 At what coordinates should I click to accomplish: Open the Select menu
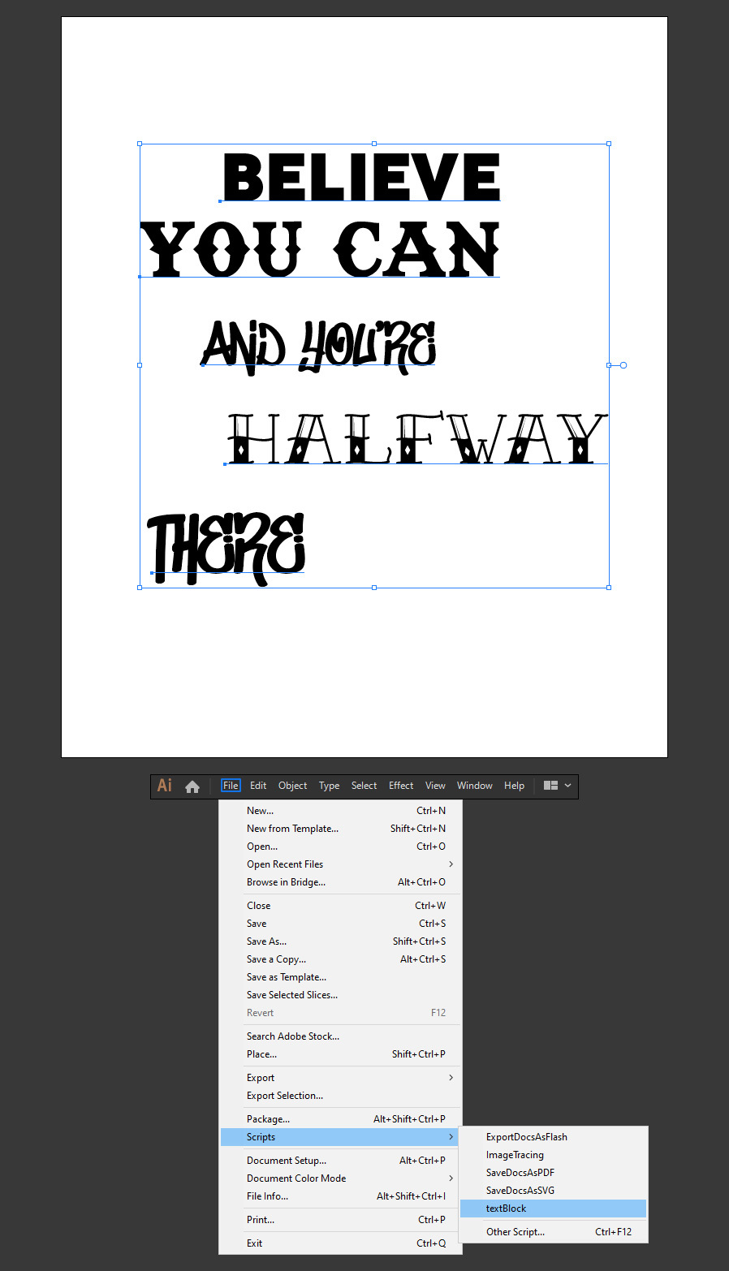(364, 786)
